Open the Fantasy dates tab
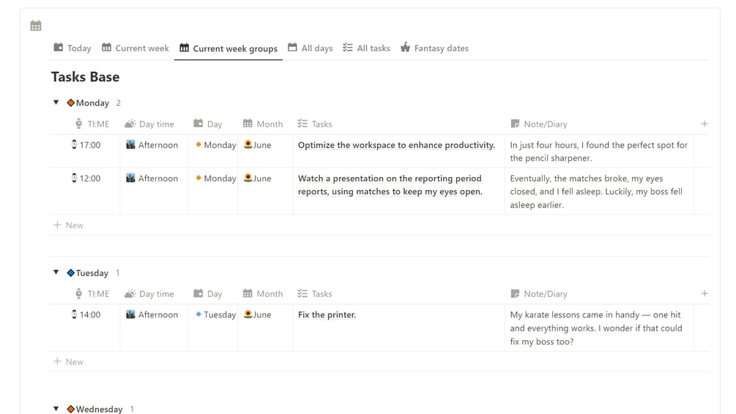The width and height of the screenshot is (736, 414). pos(434,48)
